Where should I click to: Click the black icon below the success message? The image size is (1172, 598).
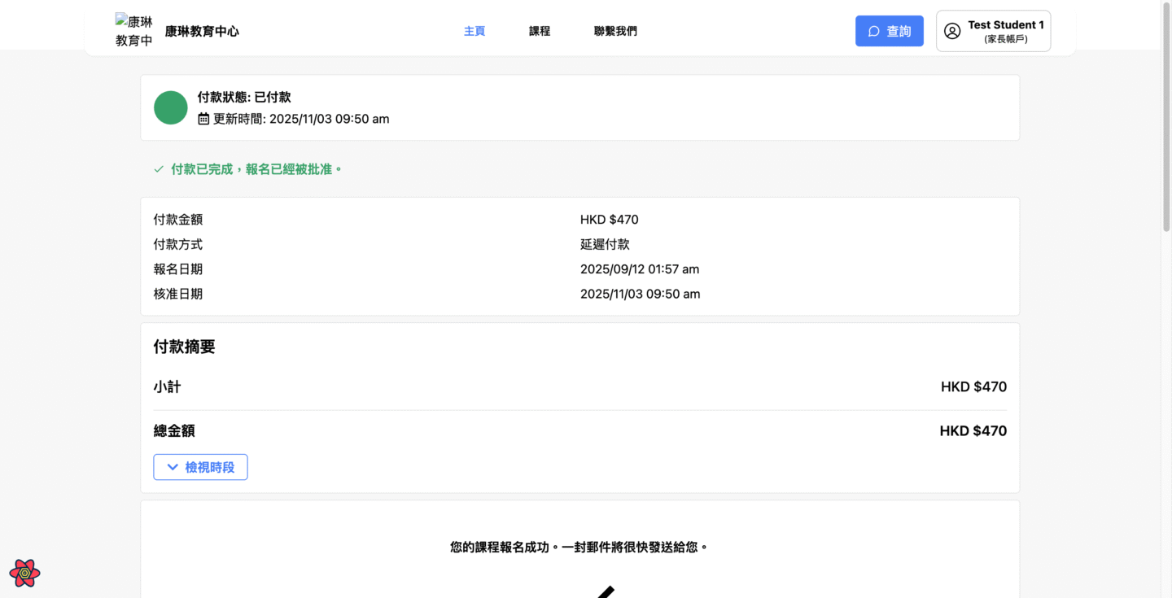click(x=606, y=591)
